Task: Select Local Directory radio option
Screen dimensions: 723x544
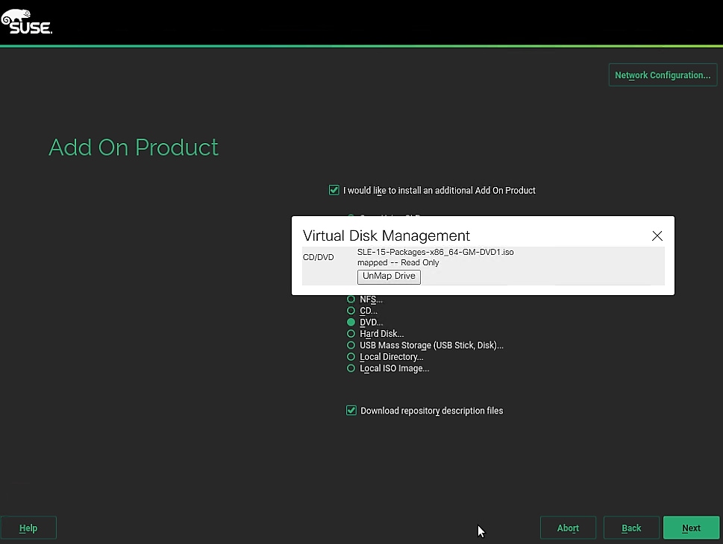Action: click(351, 356)
